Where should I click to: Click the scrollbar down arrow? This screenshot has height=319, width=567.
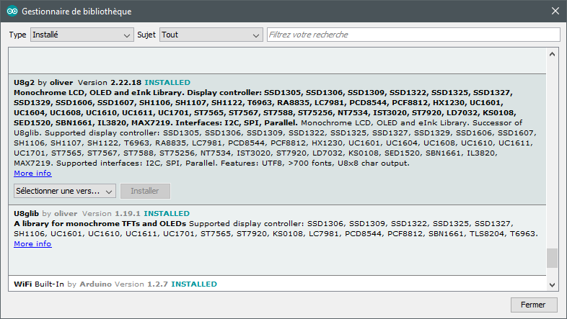tap(552, 284)
